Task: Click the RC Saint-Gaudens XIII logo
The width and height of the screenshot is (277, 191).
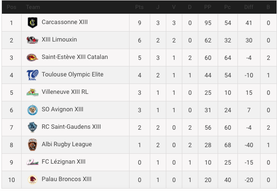Action: coord(33,127)
